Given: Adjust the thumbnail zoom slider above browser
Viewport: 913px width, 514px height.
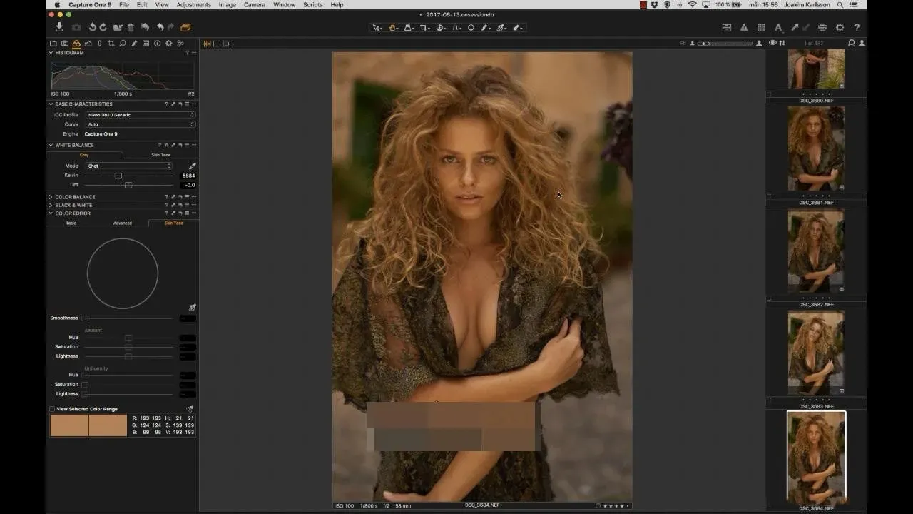Looking at the screenshot, I should tap(725, 44).
